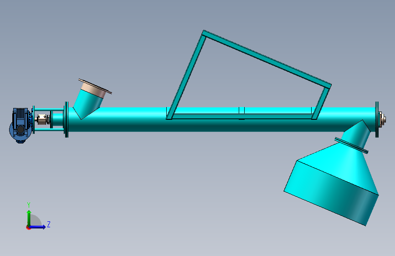Select the horizontal bottom beam of the support frame
The width and height of the screenshot is (395, 256).
(x=242, y=116)
